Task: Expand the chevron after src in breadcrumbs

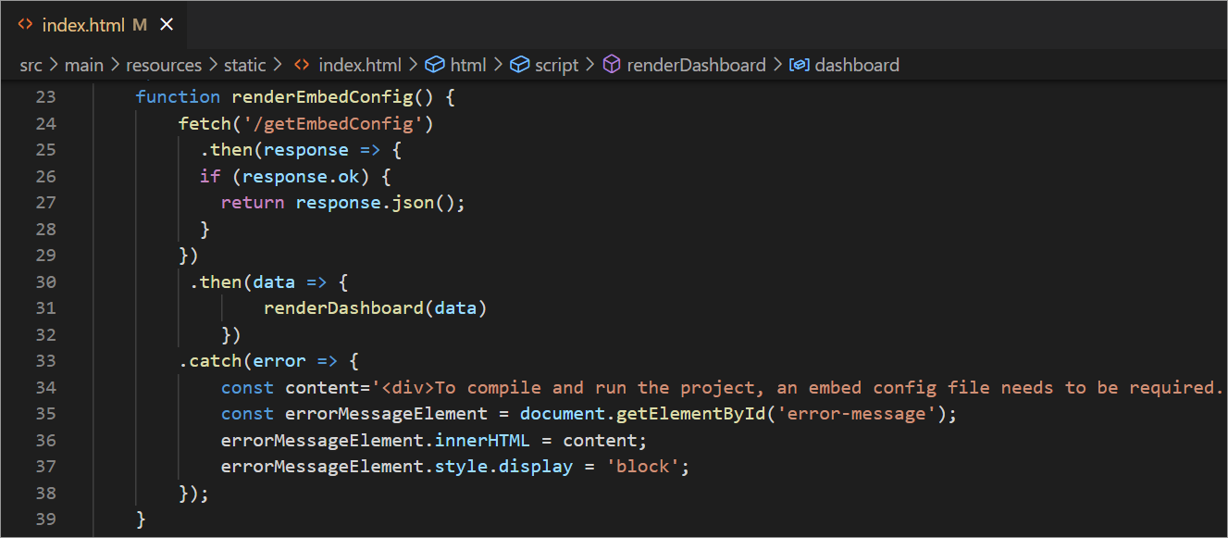Action: tap(55, 65)
